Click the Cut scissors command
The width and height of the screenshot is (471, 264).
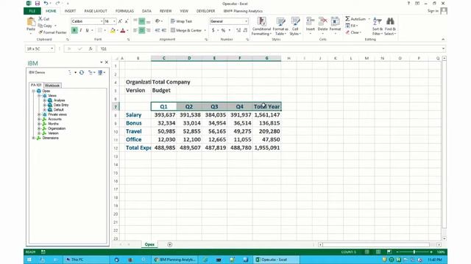(44, 19)
